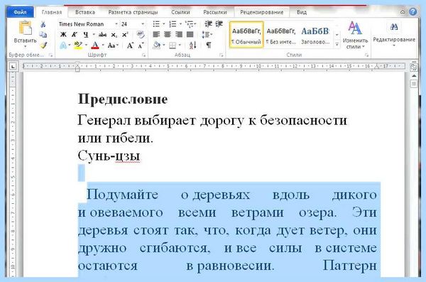
Task: Click the tab selector box left of ruler
Action: click(x=13, y=66)
